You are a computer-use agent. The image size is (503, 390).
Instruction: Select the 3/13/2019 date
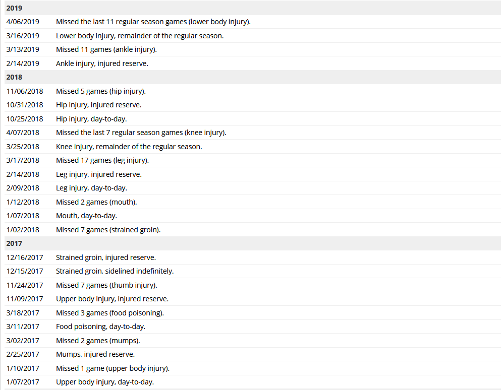23,50
